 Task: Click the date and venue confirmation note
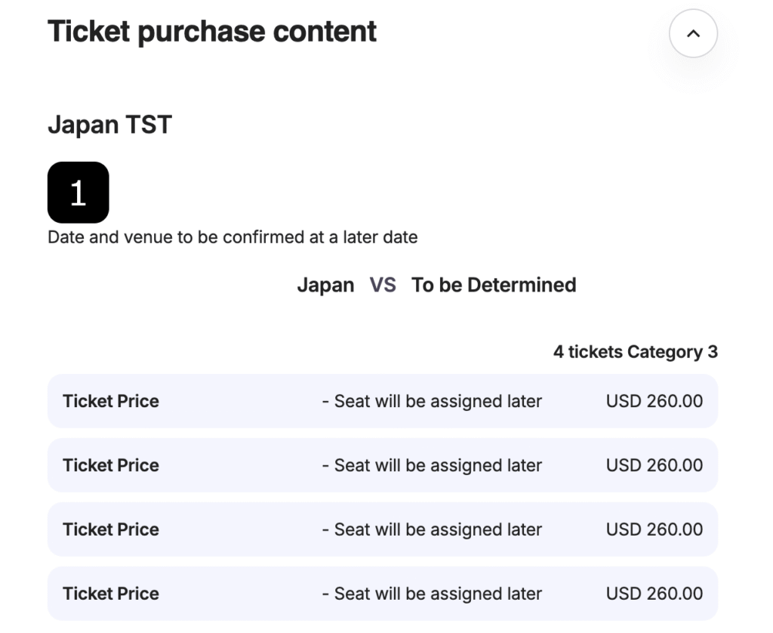tap(233, 237)
